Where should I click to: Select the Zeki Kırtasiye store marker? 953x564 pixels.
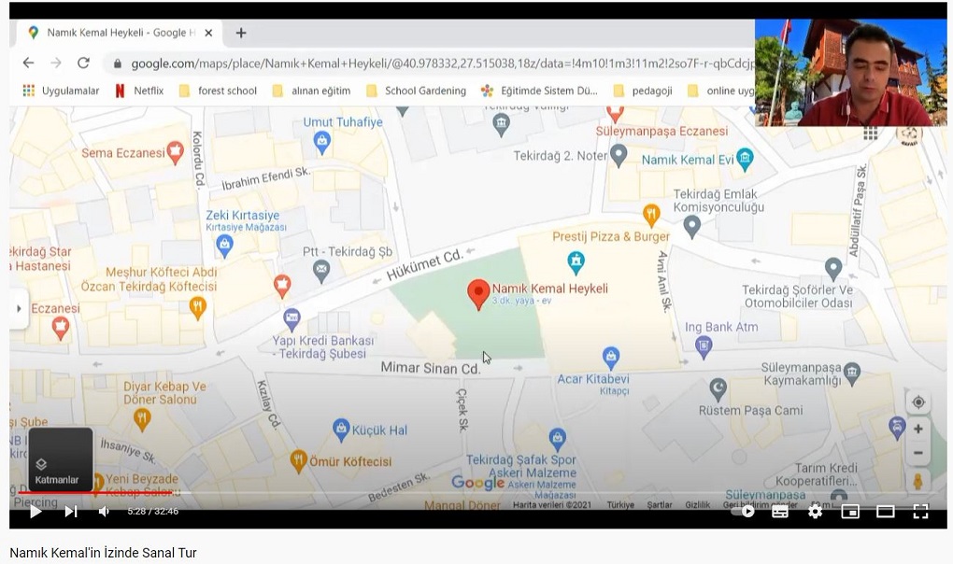224,246
